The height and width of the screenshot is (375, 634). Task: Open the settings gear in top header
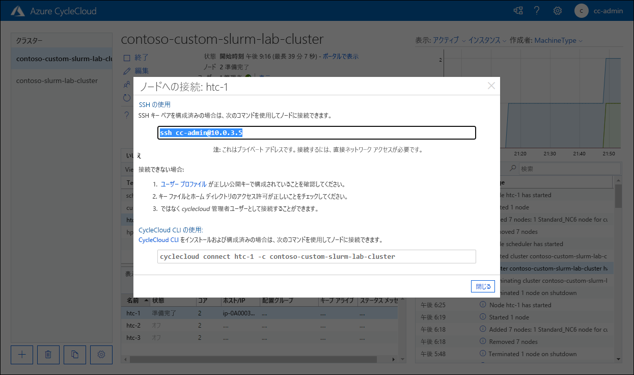tap(558, 11)
